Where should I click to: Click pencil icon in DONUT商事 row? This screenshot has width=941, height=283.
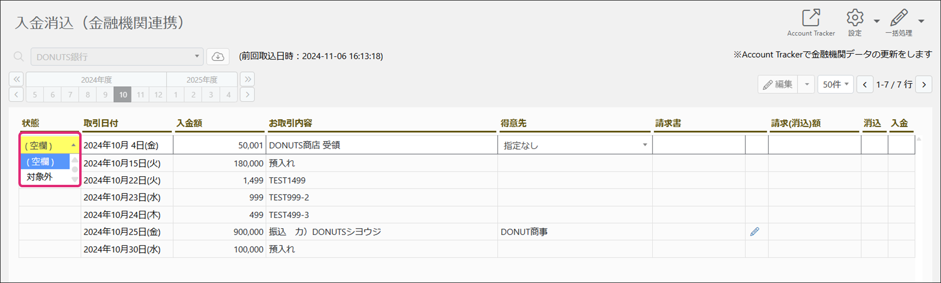tap(755, 232)
